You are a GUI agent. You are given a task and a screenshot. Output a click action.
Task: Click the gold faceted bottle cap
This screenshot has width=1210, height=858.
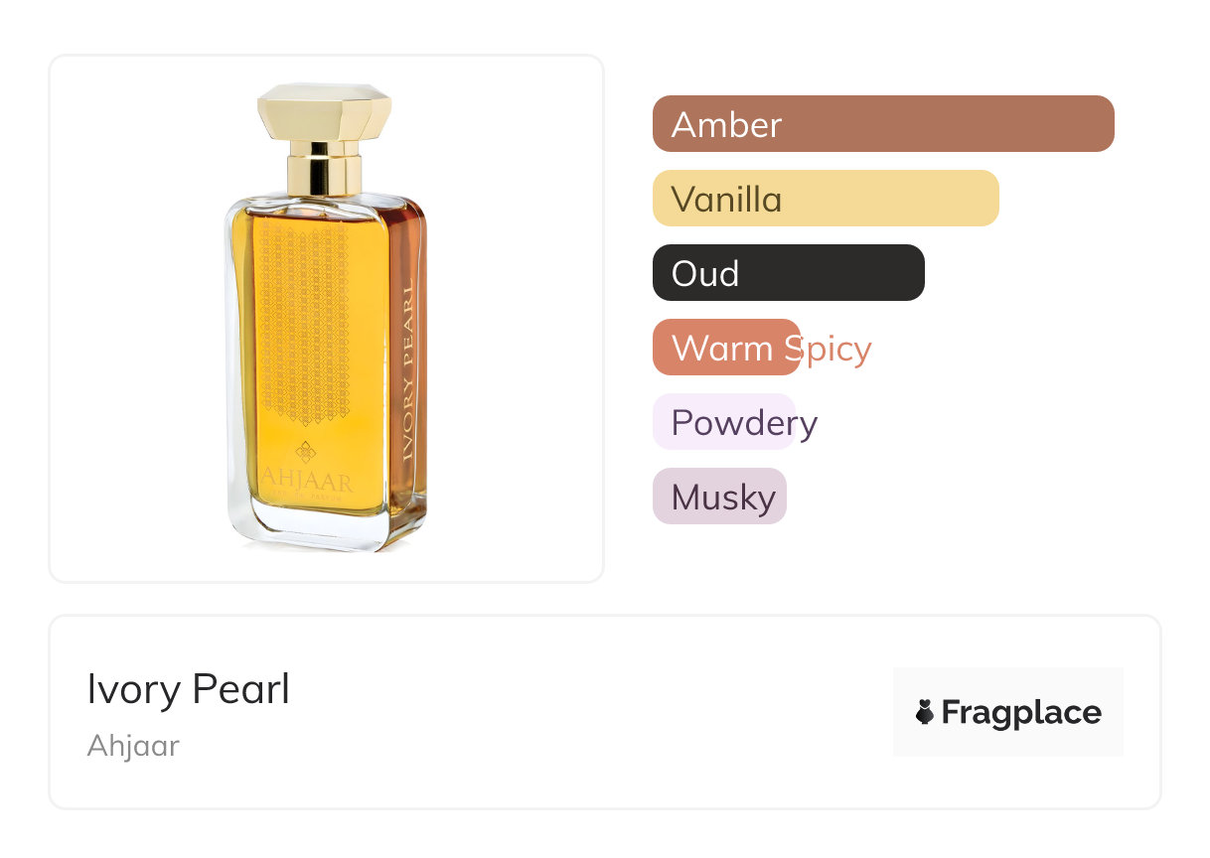325,112
